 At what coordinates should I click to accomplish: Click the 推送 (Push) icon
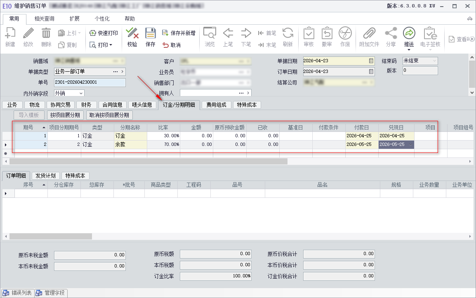coord(409,37)
